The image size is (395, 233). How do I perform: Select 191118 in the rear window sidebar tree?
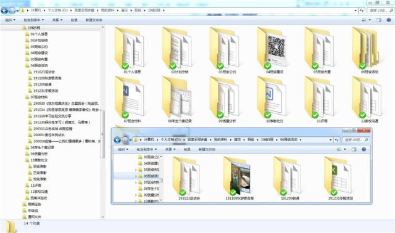pyautogui.click(x=52, y=116)
